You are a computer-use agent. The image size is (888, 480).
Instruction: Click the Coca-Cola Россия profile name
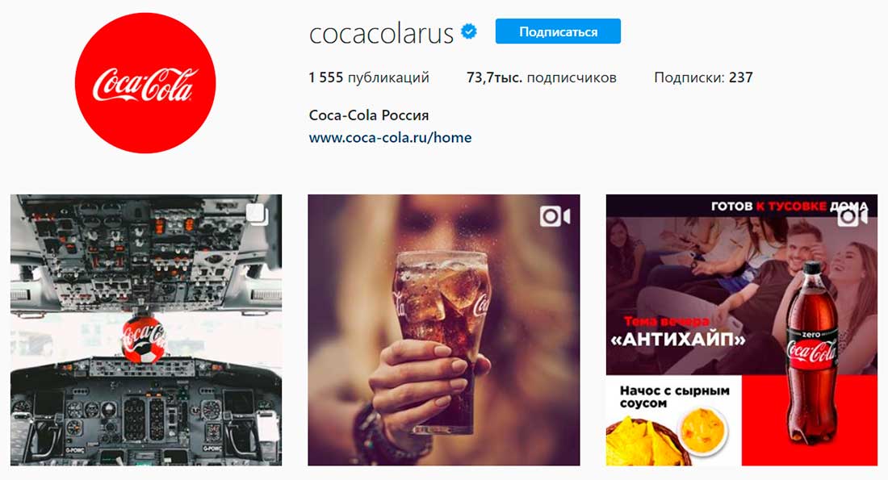369,115
